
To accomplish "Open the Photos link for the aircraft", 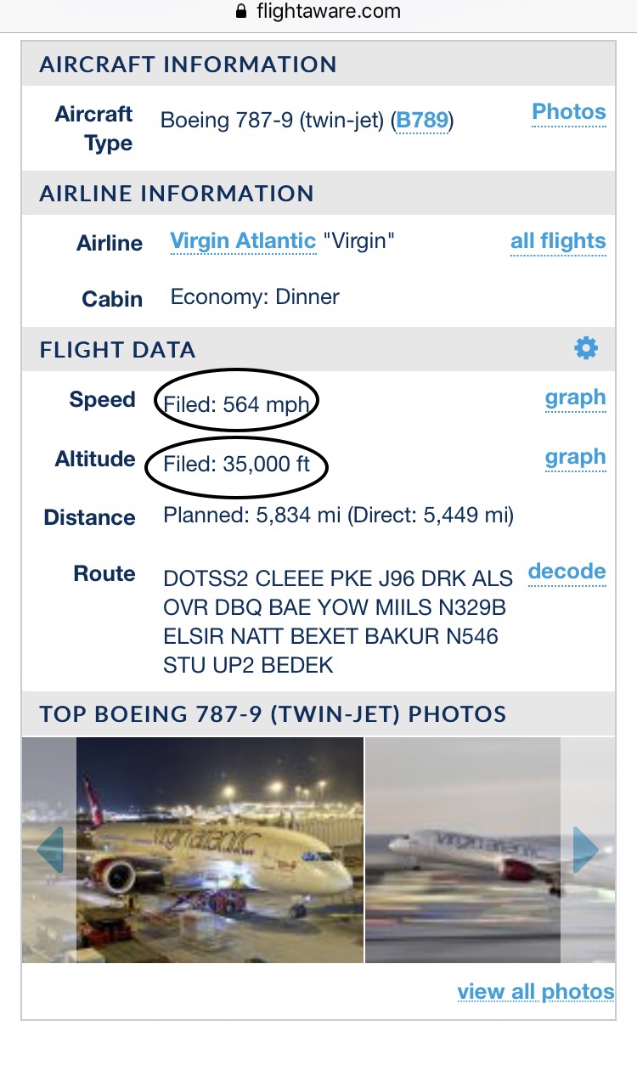I will (x=568, y=112).
